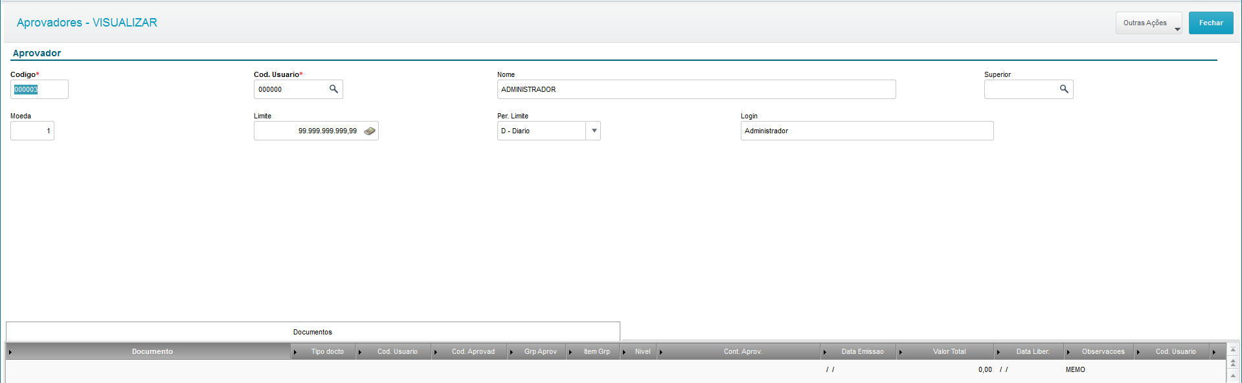Open the Outras Ações dropdown menu
The height and width of the screenshot is (383, 1242).
1149,23
